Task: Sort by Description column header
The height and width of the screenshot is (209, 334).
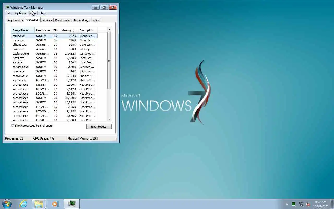Action: coord(88,30)
